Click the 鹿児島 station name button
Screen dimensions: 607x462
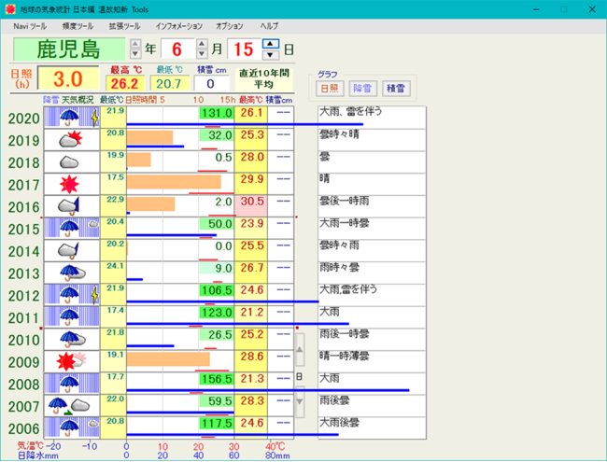69,49
